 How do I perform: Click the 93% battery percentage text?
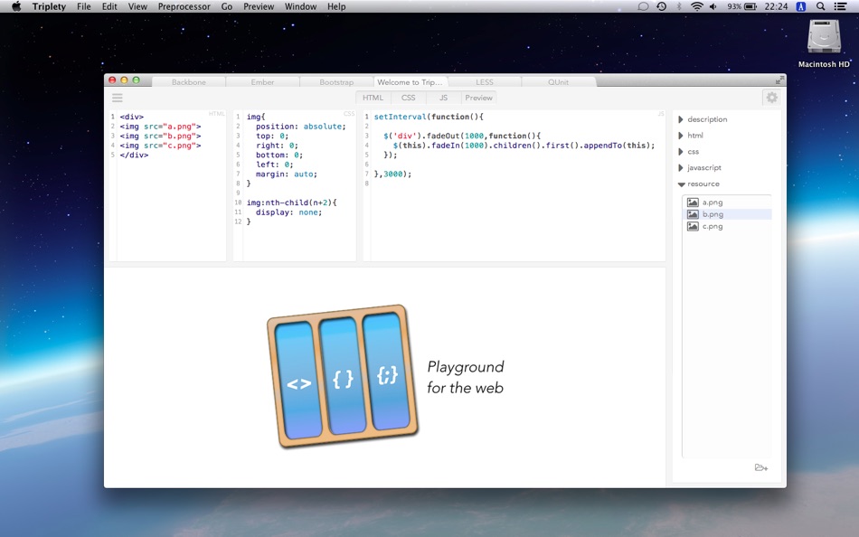[734, 6]
